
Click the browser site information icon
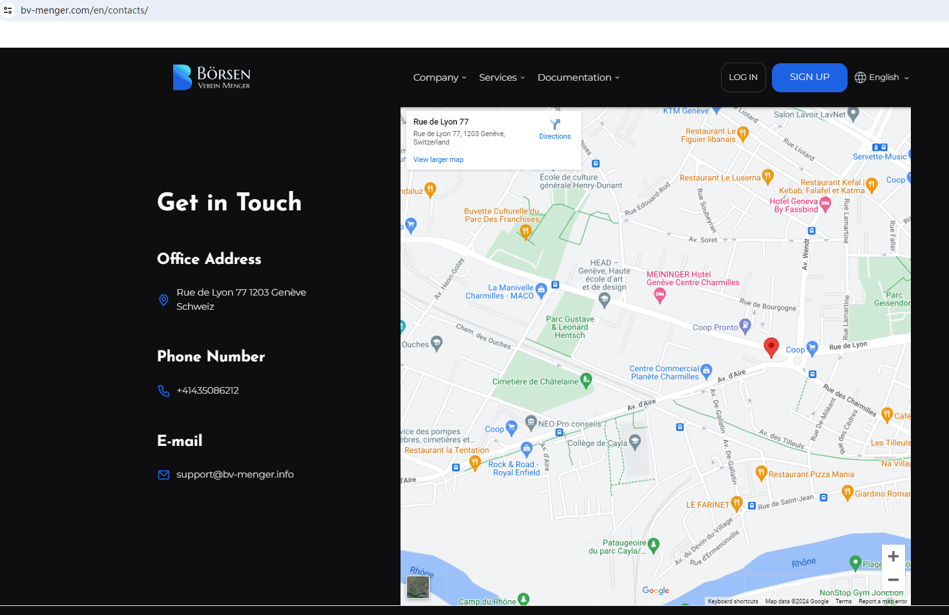pos(8,10)
